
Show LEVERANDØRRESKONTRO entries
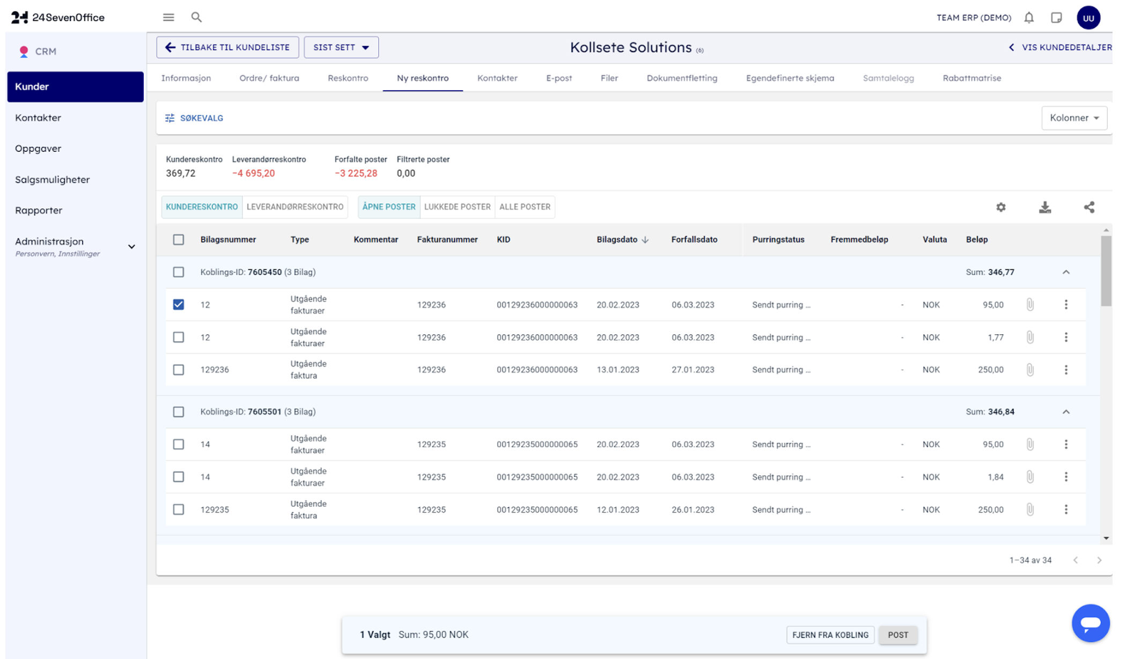click(x=295, y=207)
